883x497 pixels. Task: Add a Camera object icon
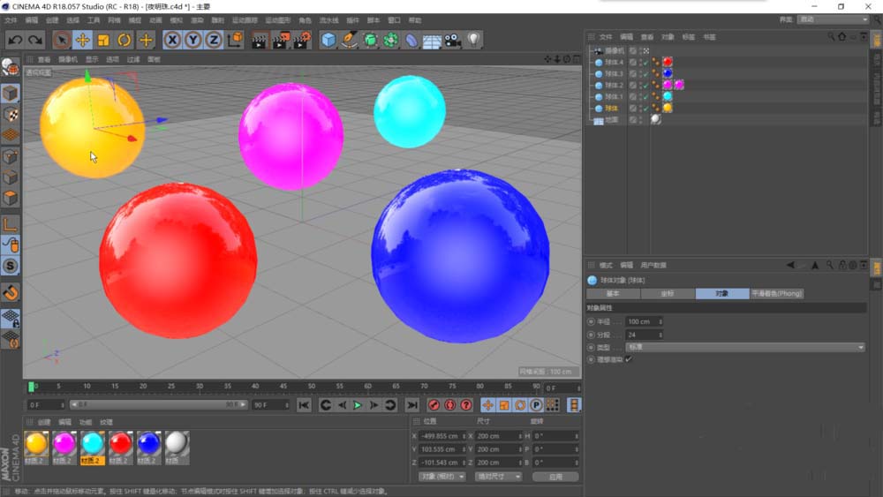coord(453,40)
